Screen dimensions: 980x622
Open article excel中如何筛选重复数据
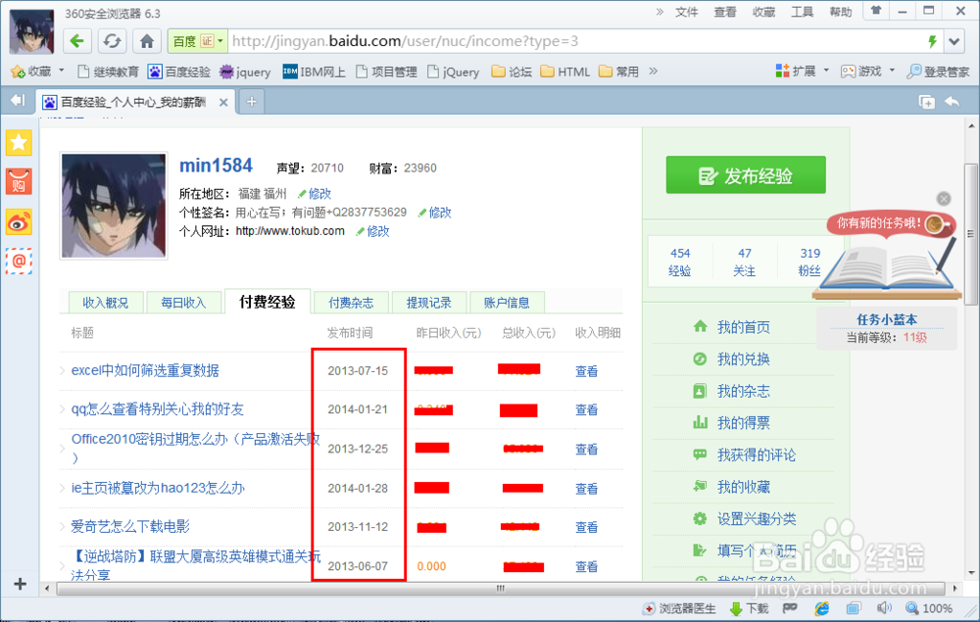coord(145,371)
